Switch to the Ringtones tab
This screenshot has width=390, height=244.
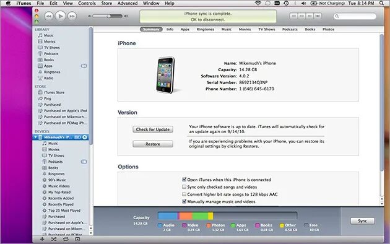(x=205, y=29)
